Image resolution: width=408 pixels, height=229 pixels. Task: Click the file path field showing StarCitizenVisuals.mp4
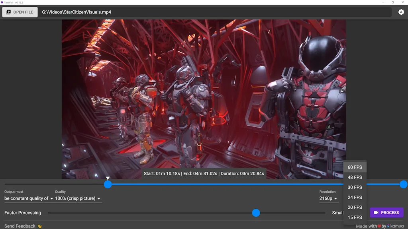(215, 12)
